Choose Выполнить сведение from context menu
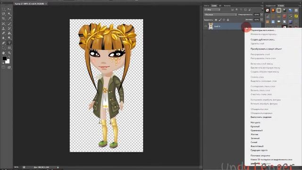 [261, 117]
